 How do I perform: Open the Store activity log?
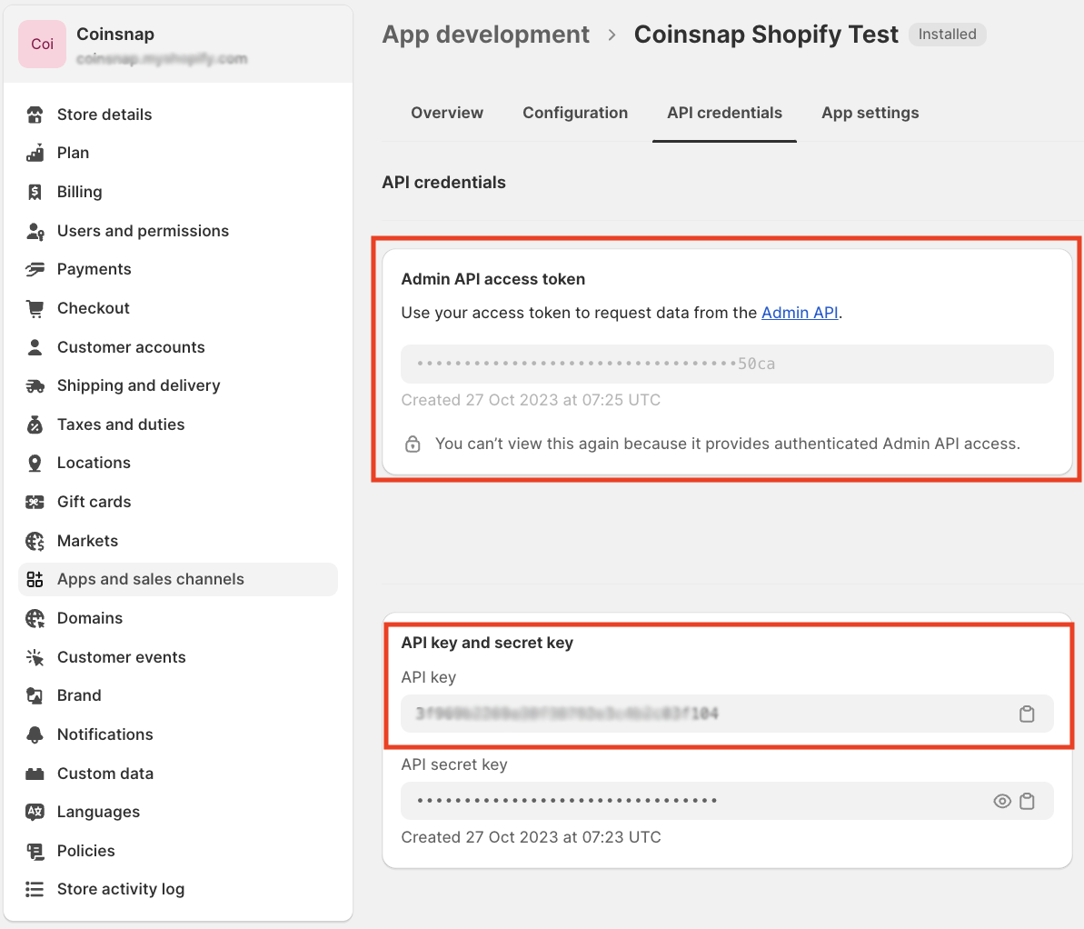click(121, 889)
